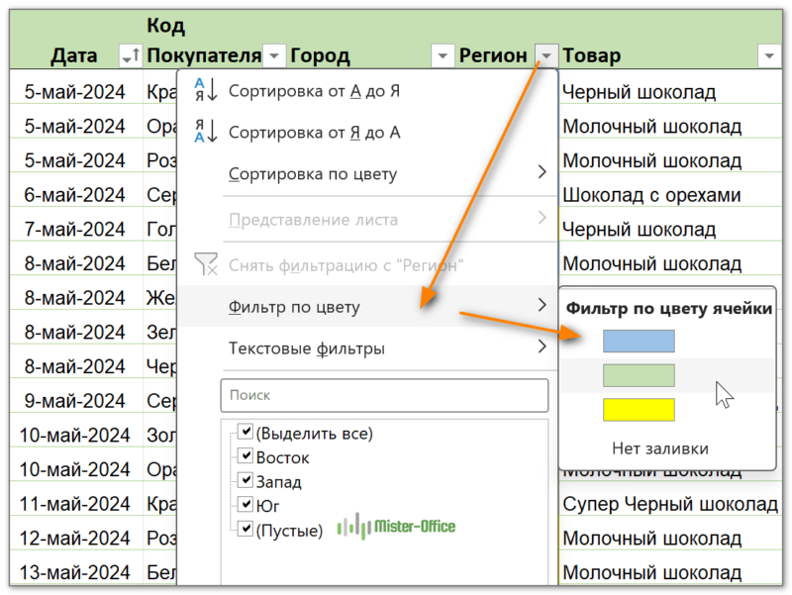792x595 pixels.
Task: Uncheck the Восток checkbox
Action: tap(245, 457)
